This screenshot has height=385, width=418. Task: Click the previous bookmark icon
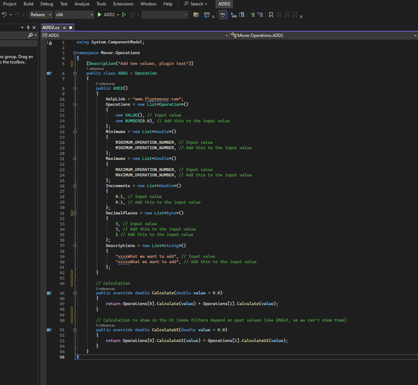point(279,15)
